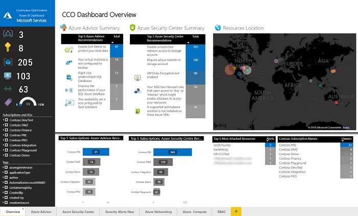Select Contoso PRE Advisor bar 21
The width and height of the screenshot is (358, 216).
(96, 152)
